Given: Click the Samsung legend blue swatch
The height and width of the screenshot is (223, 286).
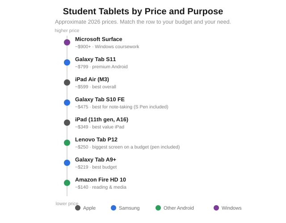Looking at the screenshot, I should 114,208.
